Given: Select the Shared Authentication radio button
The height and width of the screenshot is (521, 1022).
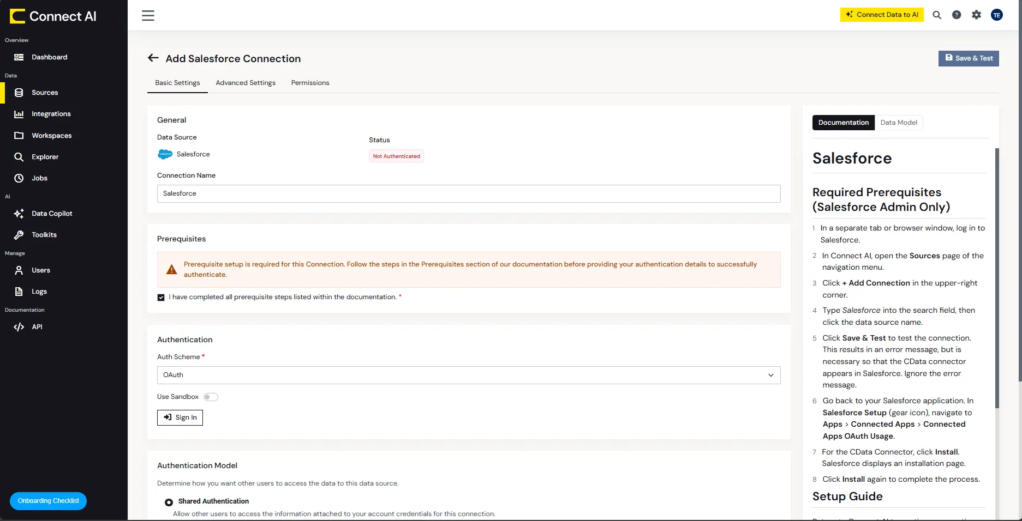Looking at the screenshot, I should [169, 502].
